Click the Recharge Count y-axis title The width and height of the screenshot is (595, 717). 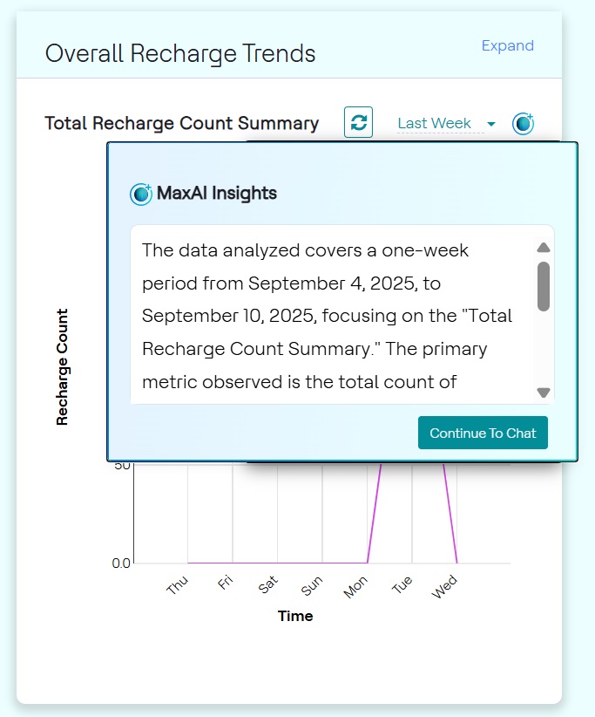pyautogui.click(x=62, y=366)
